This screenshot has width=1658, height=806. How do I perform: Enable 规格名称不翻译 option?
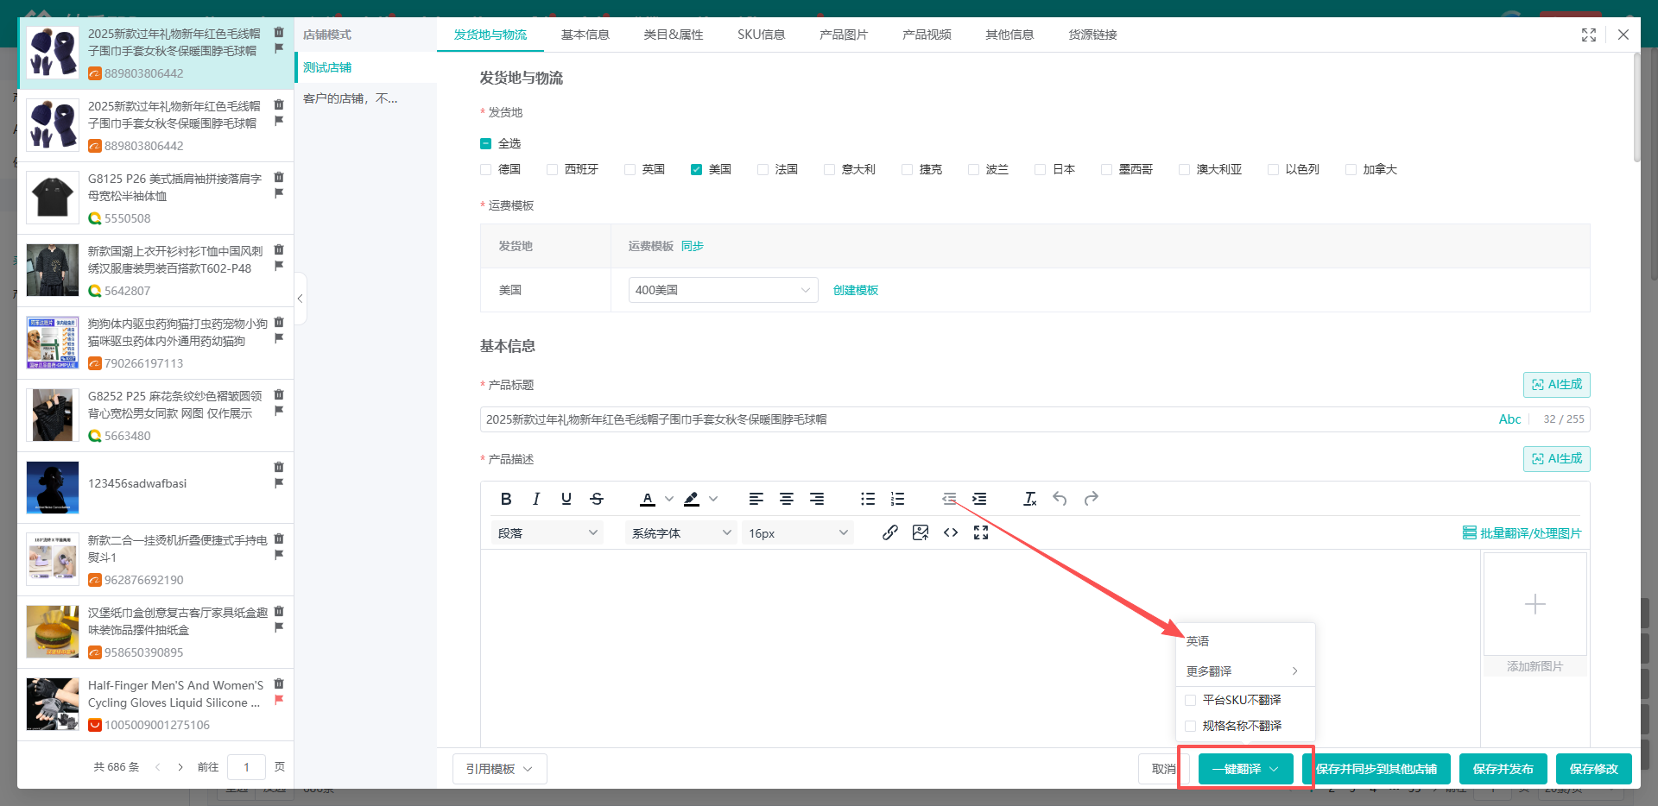tap(1190, 726)
